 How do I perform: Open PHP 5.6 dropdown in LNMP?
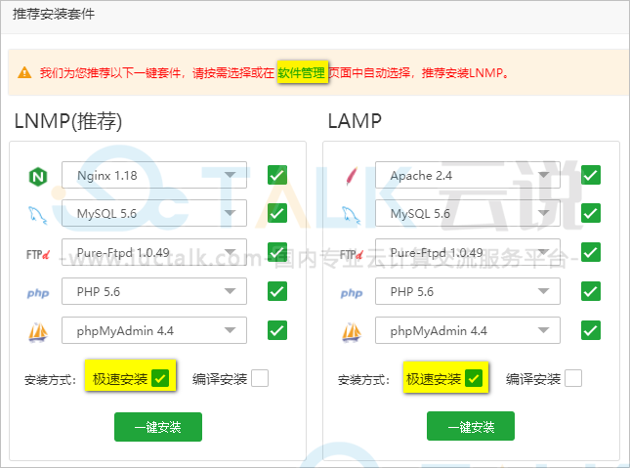pos(154,291)
